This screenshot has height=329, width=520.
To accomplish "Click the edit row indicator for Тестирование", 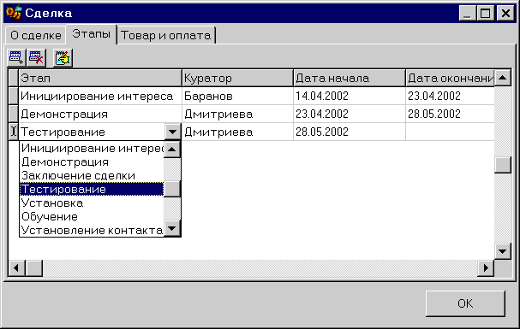I will tap(13, 132).
